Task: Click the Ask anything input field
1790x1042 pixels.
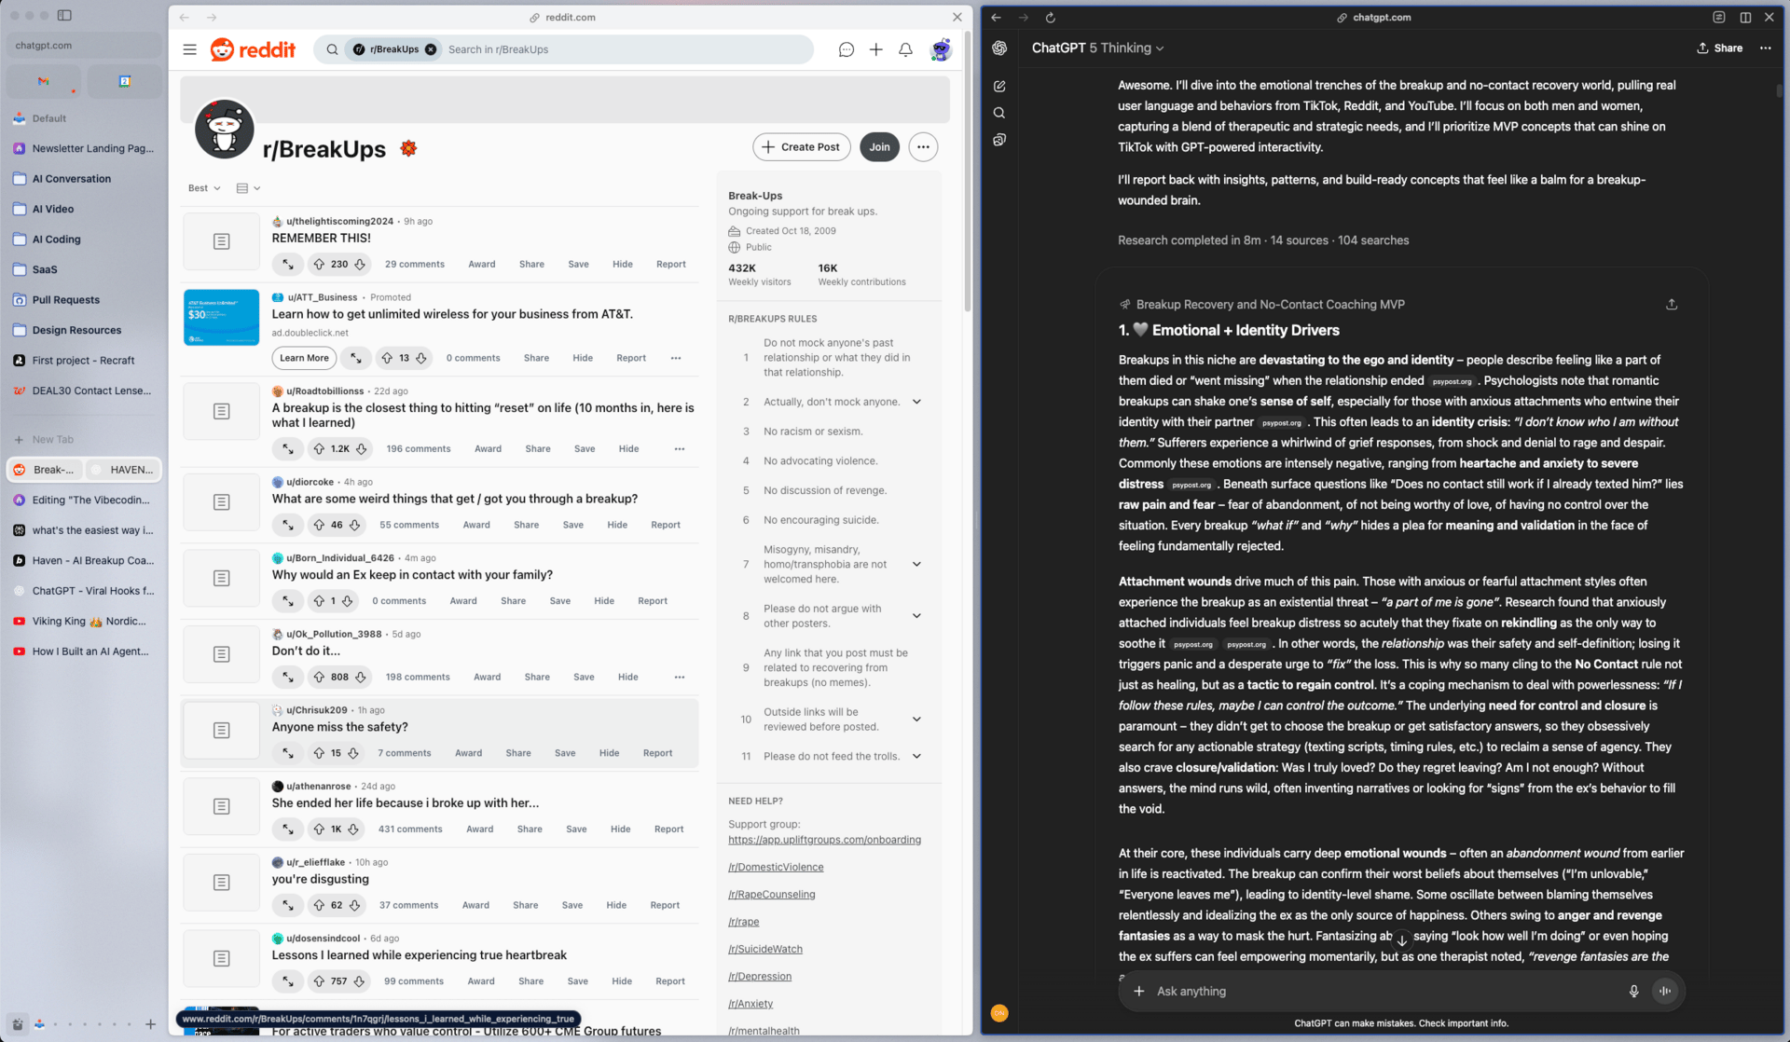Action: [x=1380, y=992]
